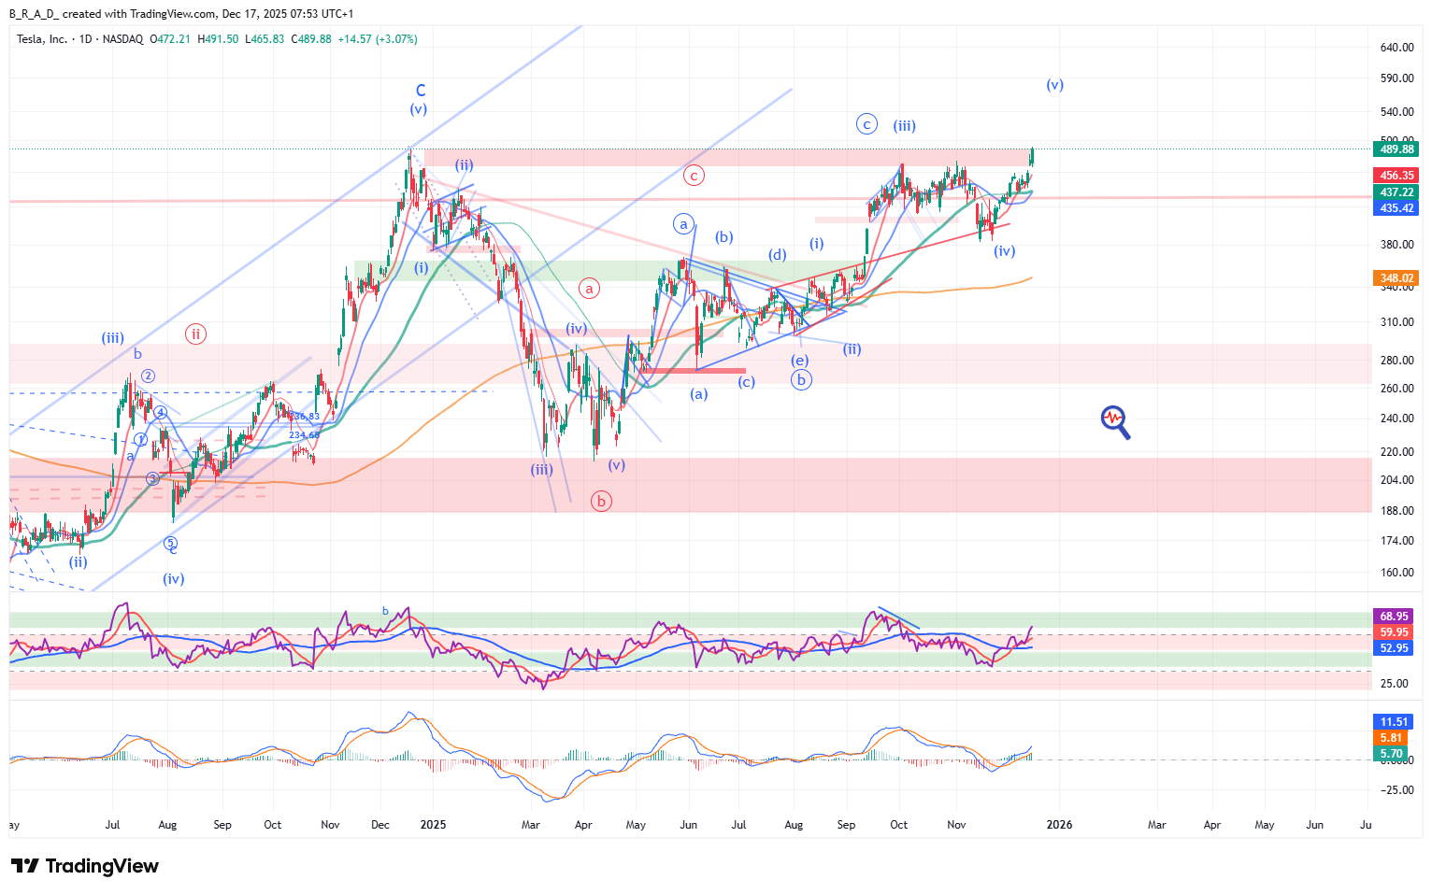The height and width of the screenshot is (894, 1432).
Task: Click the blue circled 'b' wave marker
Action: click(801, 380)
